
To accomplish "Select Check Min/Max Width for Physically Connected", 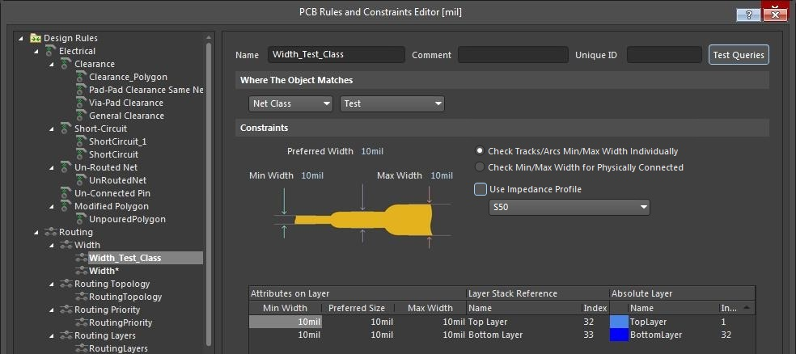I will pos(480,167).
